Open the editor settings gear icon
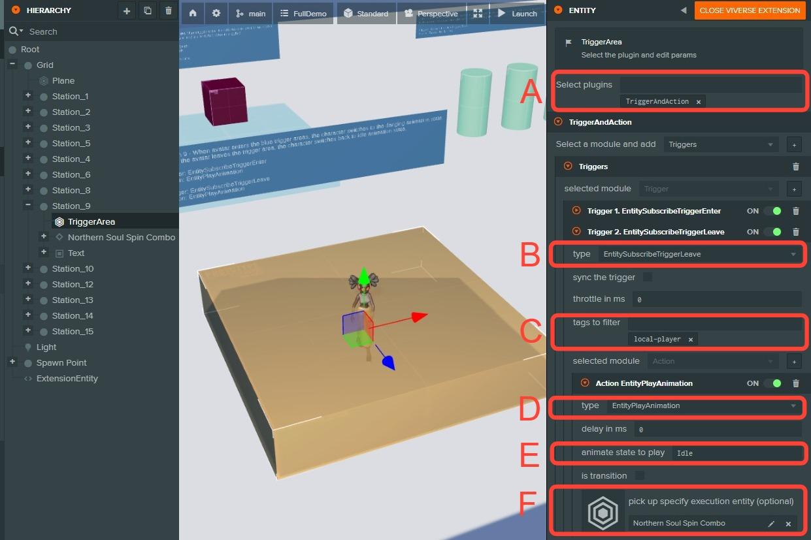The height and width of the screenshot is (540, 811). click(x=216, y=14)
